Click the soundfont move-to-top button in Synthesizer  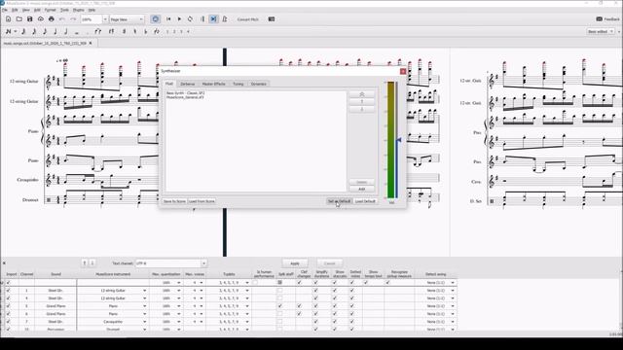click(x=361, y=94)
